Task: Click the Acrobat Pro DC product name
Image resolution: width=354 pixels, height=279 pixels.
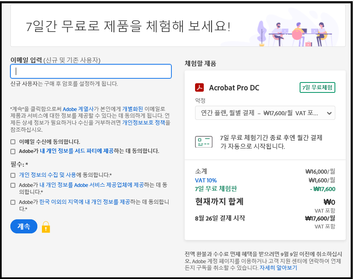Action: 234,87
